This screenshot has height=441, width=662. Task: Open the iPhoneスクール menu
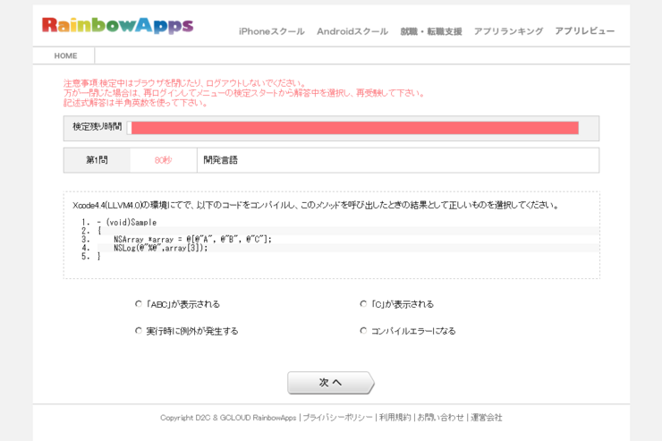(271, 31)
